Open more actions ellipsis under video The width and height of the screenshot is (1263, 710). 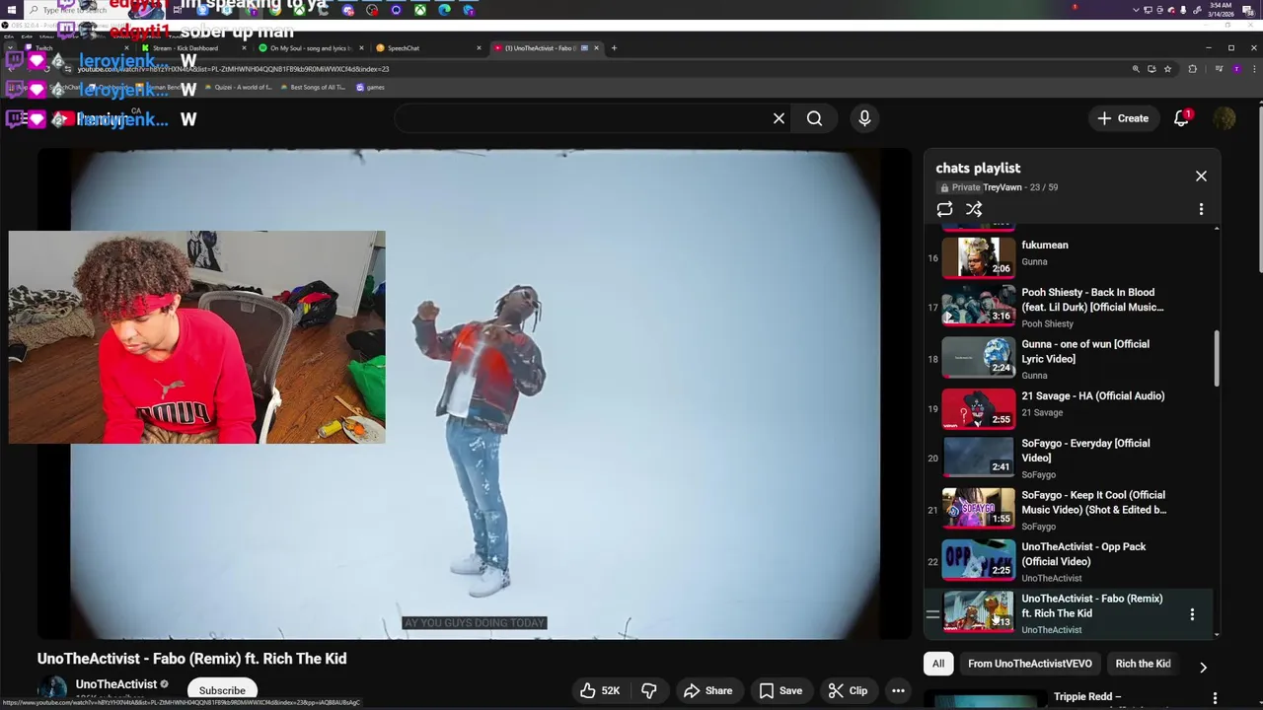[x=898, y=690]
